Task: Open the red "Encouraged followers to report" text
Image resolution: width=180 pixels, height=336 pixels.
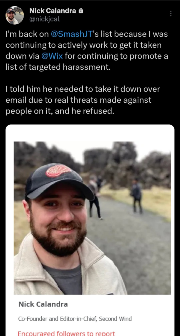Action: point(66,334)
